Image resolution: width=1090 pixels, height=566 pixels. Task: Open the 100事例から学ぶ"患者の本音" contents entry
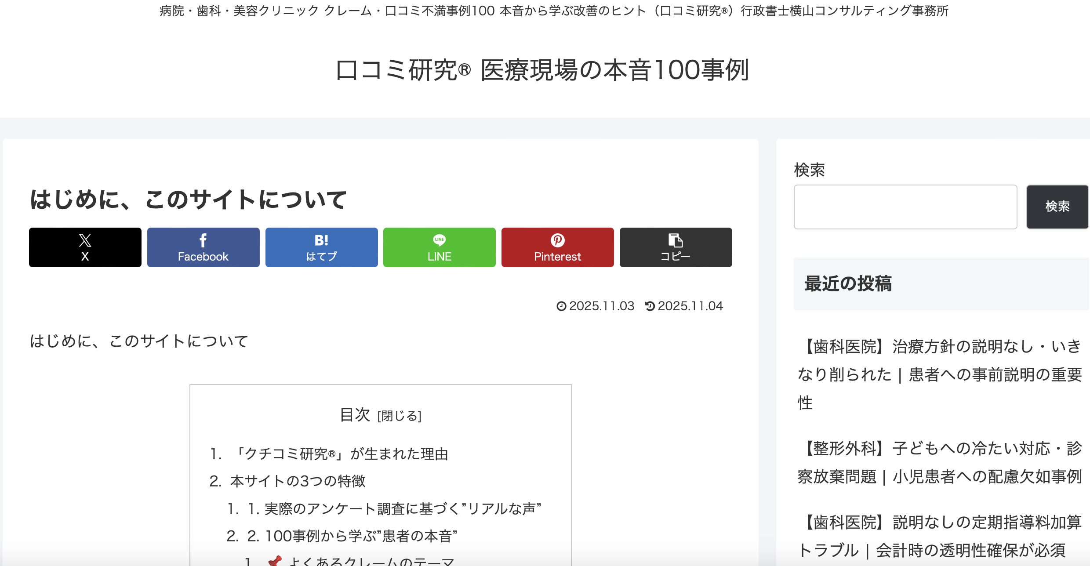(x=352, y=536)
